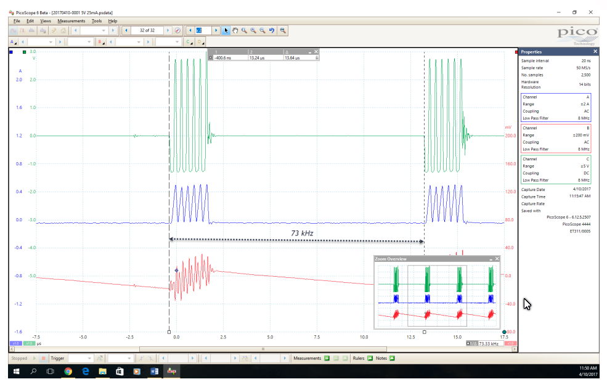The image size is (607, 387).
Task: Click the green Channel C ruler handle
Action: click(x=25, y=52)
